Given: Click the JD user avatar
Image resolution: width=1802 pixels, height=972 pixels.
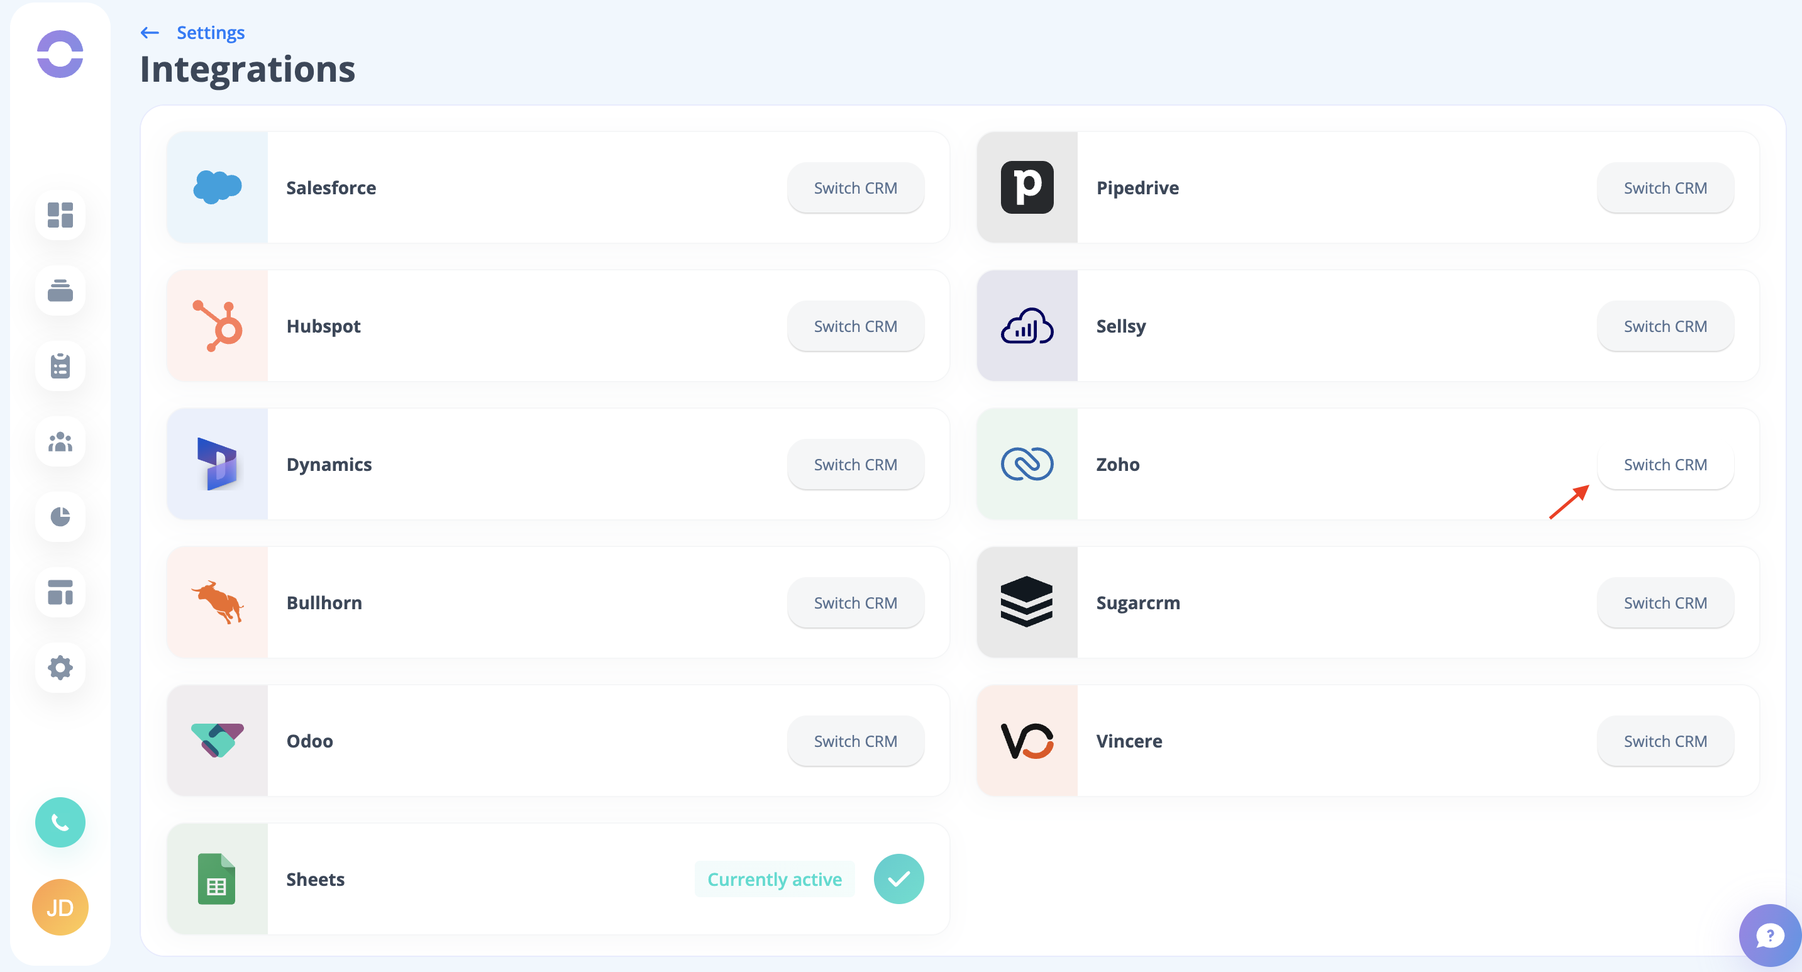Looking at the screenshot, I should click(60, 907).
